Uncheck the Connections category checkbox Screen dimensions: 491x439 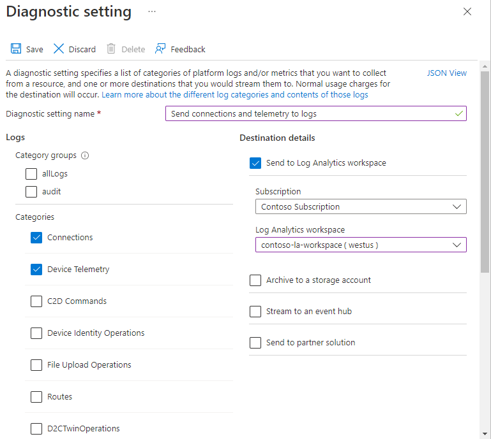36,238
